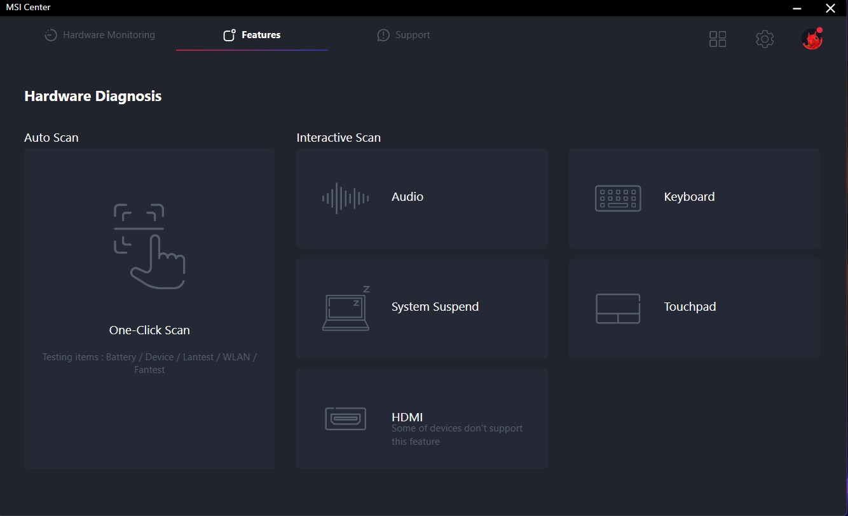Click the Touchpad outline icon

(x=617, y=308)
